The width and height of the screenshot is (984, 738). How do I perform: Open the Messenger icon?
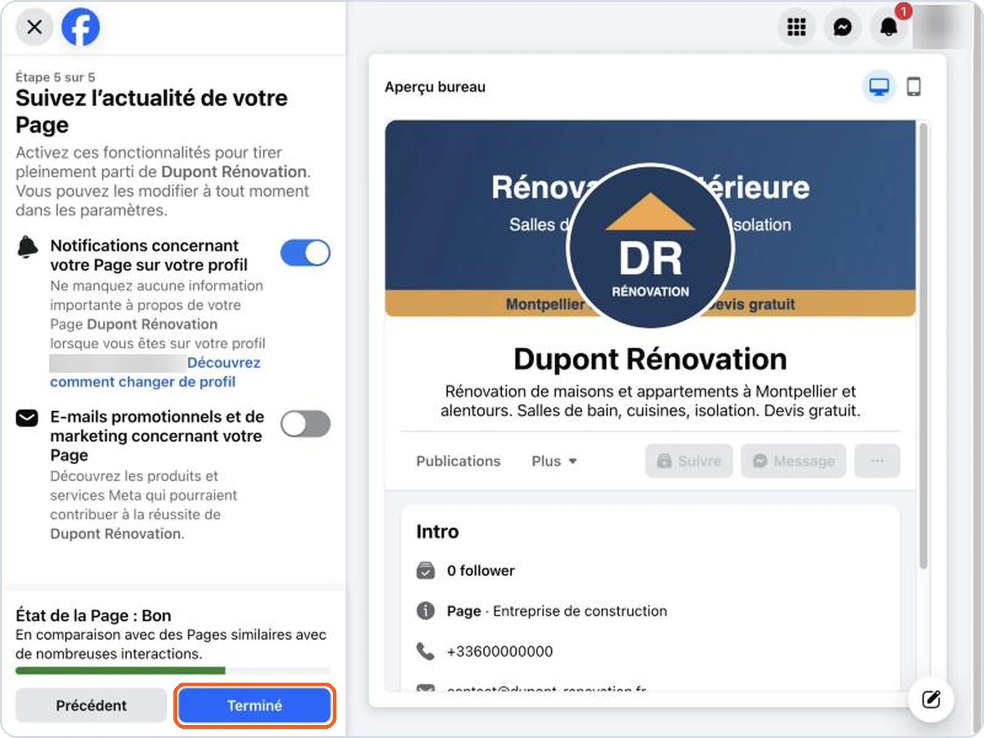843,27
